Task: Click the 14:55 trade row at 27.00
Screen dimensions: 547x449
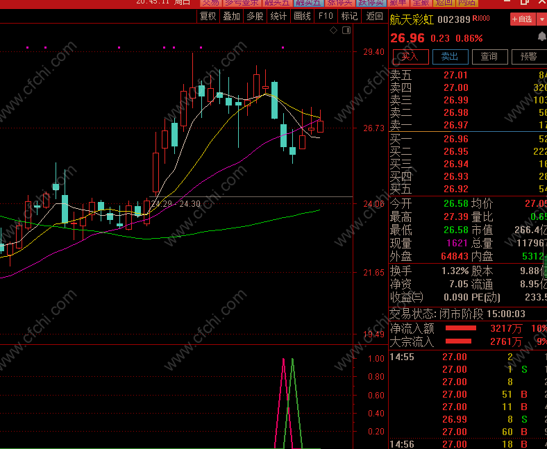Action: pos(468,357)
